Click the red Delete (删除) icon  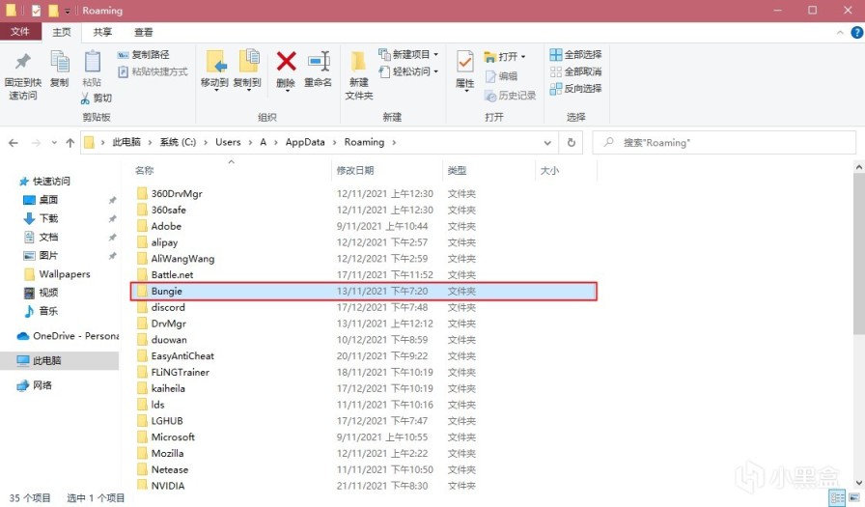286,61
